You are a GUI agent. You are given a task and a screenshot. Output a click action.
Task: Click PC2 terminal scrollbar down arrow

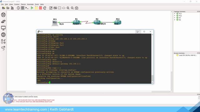pyautogui.click(x=152, y=82)
